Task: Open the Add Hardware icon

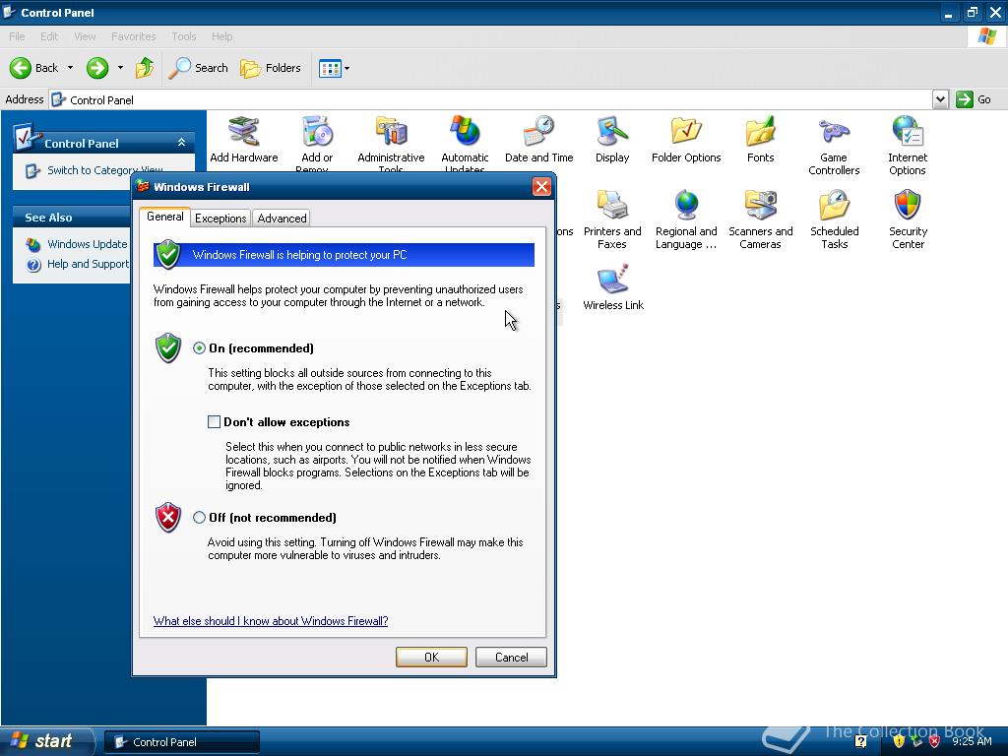Action: [244, 138]
